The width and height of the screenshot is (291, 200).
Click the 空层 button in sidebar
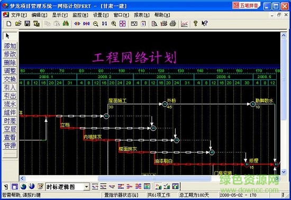click(x=10, y=129)
